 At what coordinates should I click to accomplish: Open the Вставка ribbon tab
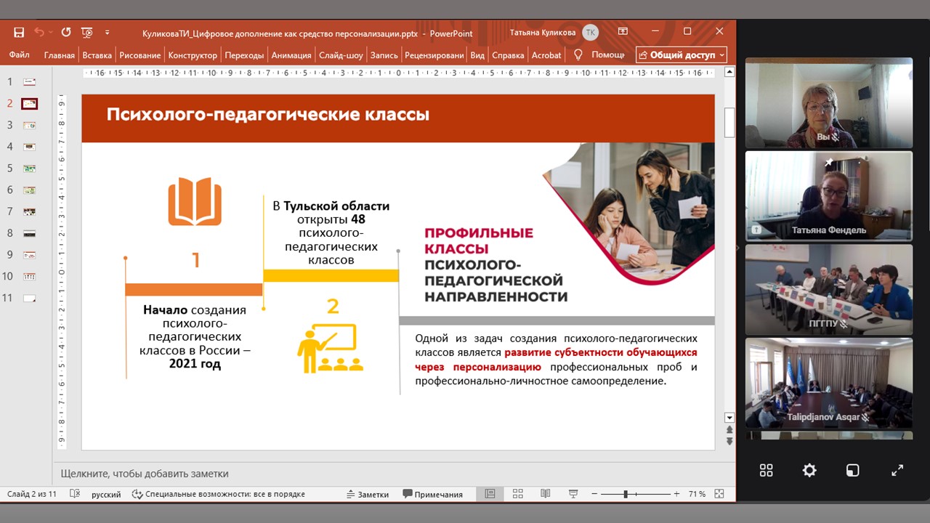click(x=97, y=55)
